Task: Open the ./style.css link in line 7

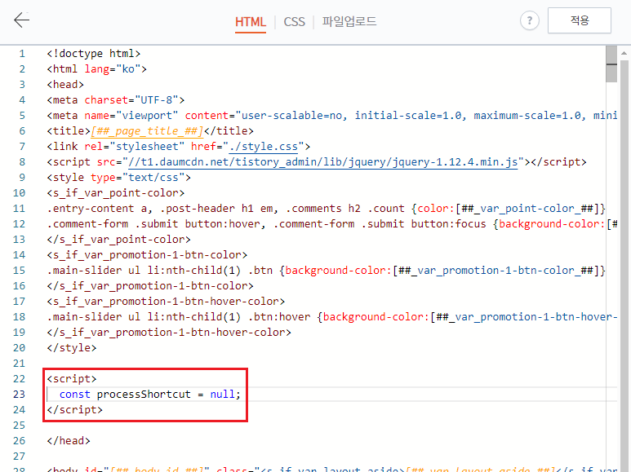Action: point(264,147)
